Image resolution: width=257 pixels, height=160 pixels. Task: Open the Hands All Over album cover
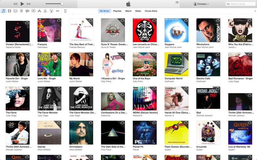(176, 99)
